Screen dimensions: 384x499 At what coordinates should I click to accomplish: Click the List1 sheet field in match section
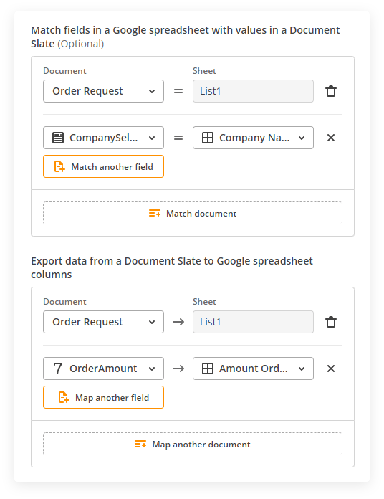[253, 91]
